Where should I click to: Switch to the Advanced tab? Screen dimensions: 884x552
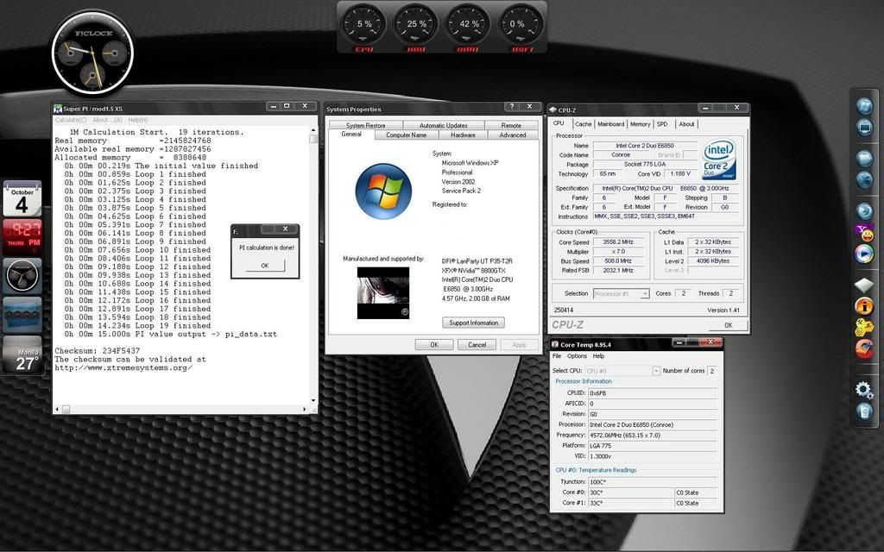pos(512,135)
